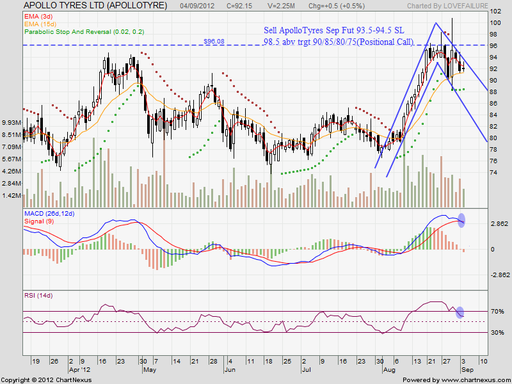
Task: Click the Aug month label
Action: tap(389, 370)
